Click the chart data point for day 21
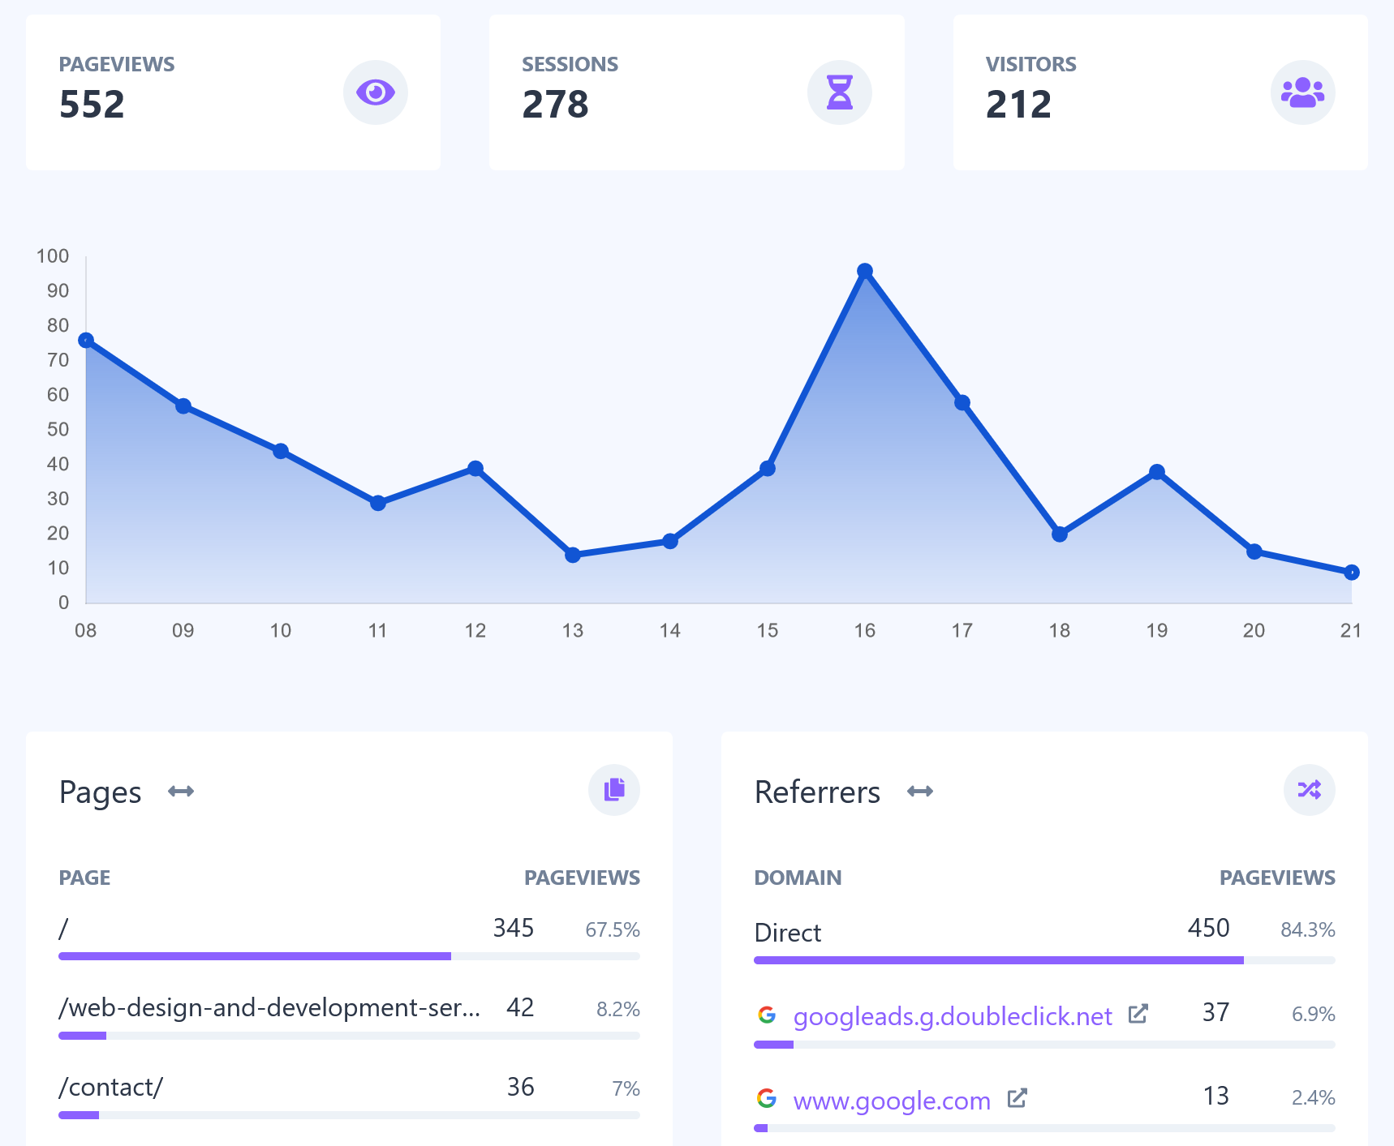Image resolution: width=1394 pixels, height=1146 pixels. (1351, 573)
